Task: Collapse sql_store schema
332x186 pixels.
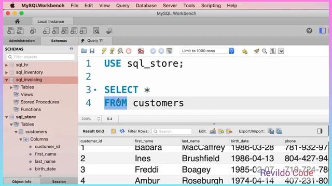Action: pyautogui.click(x=7, y=117)
